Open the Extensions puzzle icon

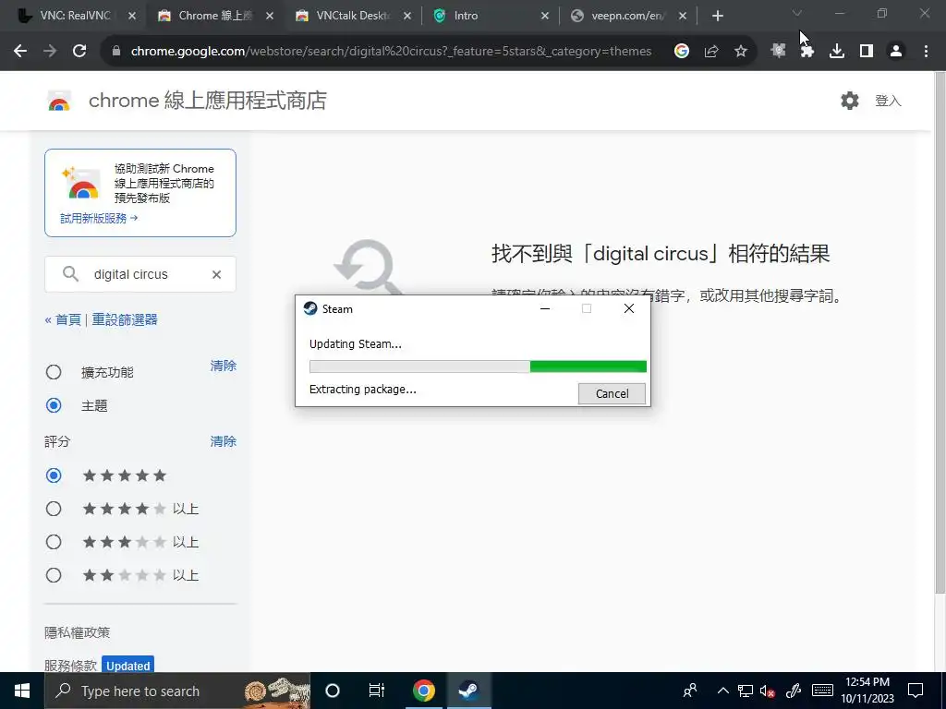click(807, 52)
